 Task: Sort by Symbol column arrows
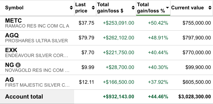coord(71,8)
